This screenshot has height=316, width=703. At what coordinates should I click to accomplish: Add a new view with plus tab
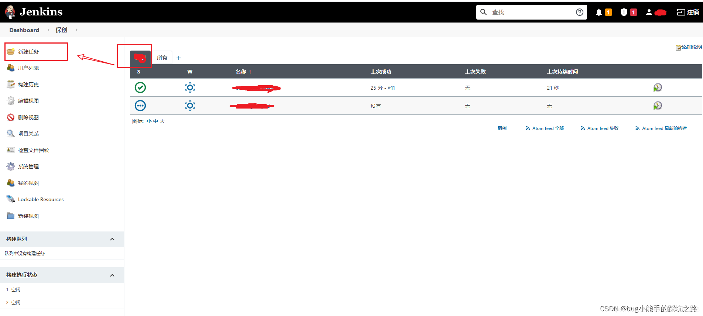179,58
